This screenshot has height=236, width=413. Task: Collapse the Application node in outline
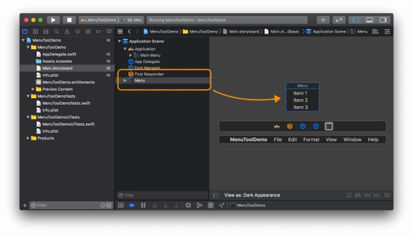pyautogui.click(x=125, y=49)
